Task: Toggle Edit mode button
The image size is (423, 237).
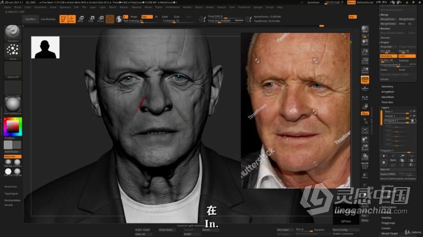Action: coord(63,19)
